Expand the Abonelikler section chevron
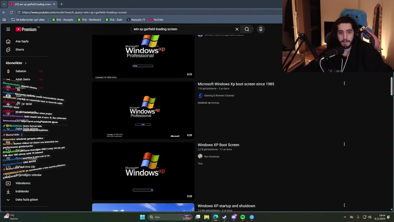 26,63
